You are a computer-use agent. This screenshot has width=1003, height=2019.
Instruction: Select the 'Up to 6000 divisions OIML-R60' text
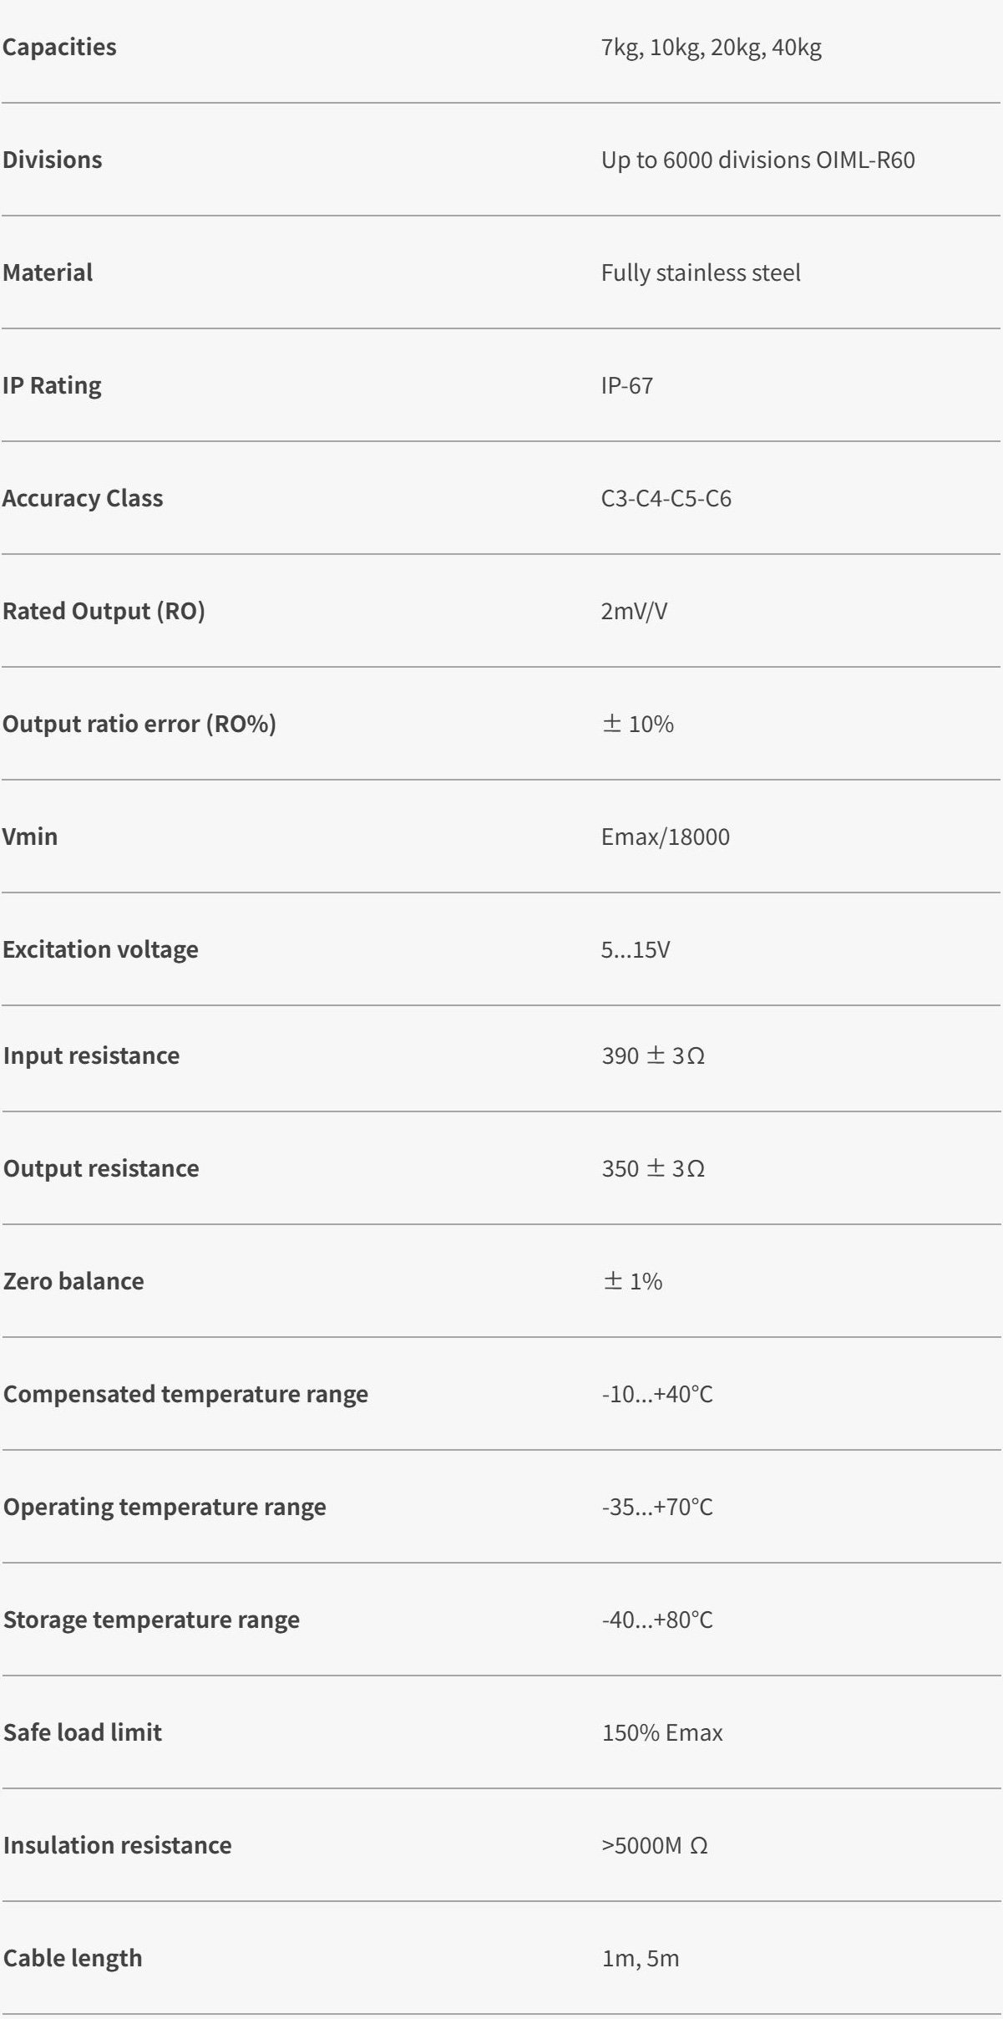[757, 160]
